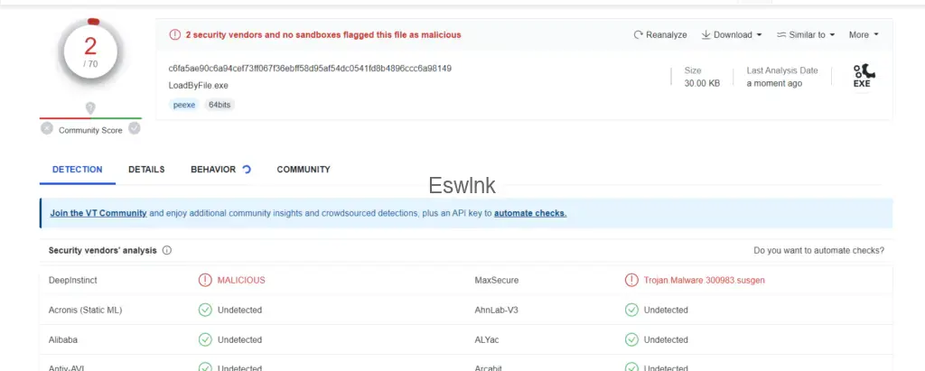The width and height of the screenshot is (925, 371).
Task: Follow the automate checks link
Action: point(530,213)
